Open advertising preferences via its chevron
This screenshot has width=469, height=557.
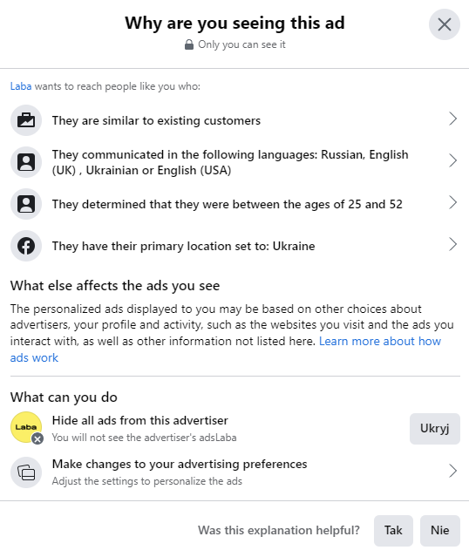click(x=452, y=471)
